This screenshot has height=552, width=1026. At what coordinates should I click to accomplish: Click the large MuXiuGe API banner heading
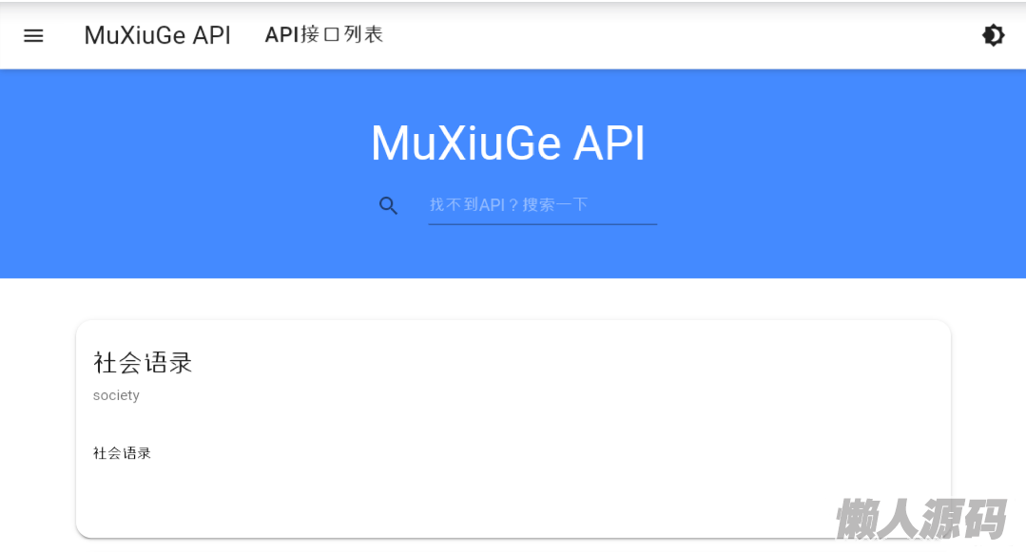click(x=508, y=144)
